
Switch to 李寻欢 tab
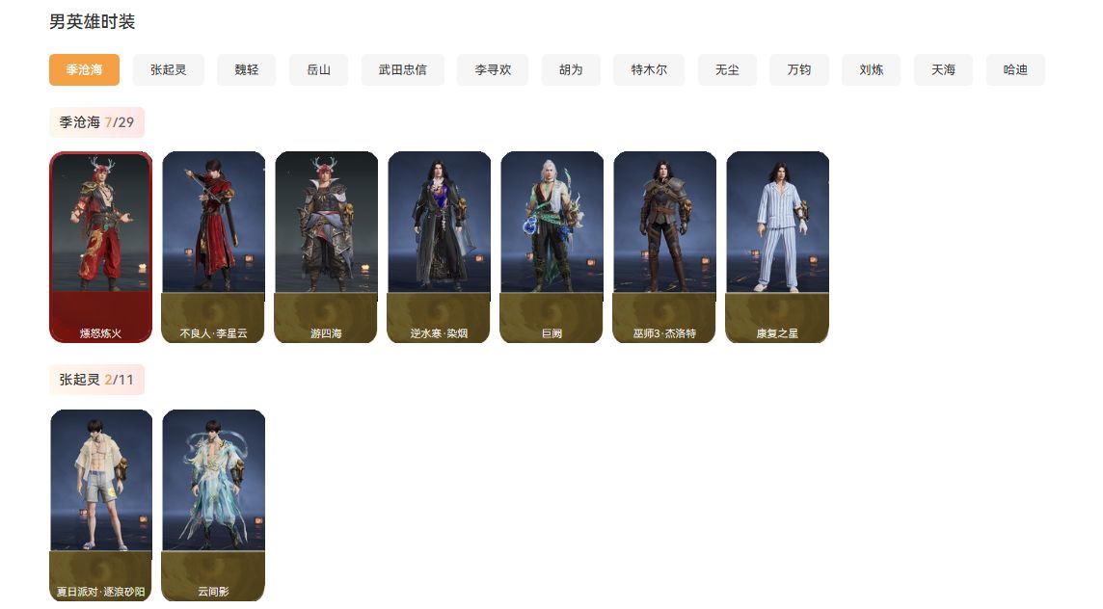pos(493,69)
